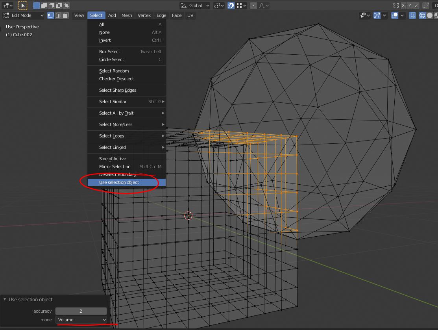Screen dimensions: 438x330
Task: Open the Edit Mode dropdown
Action: click(x=24, y=15)
